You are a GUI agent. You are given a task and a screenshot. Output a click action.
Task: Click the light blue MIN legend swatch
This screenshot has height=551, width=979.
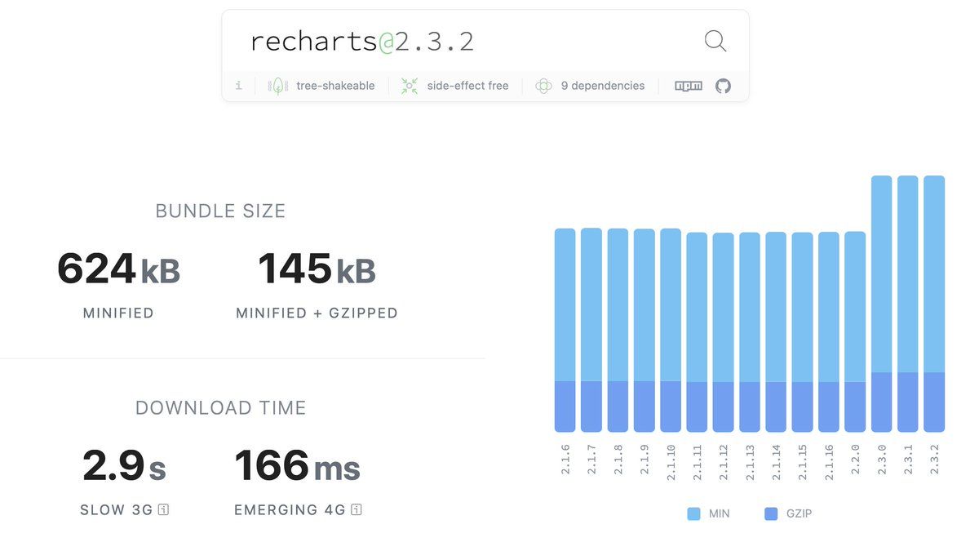(x=693, y=513)
